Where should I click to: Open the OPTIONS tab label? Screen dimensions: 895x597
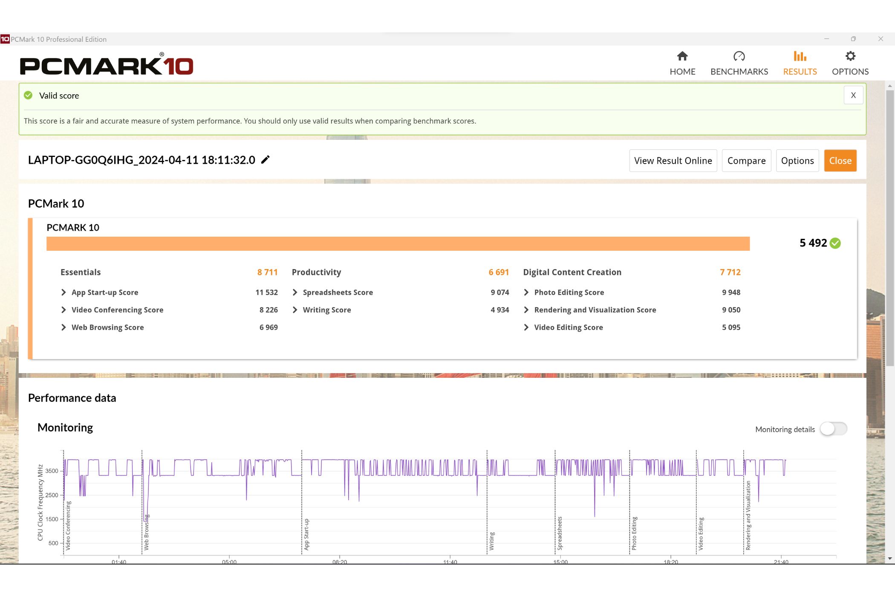pyautogui.click(x=850, y=72)
